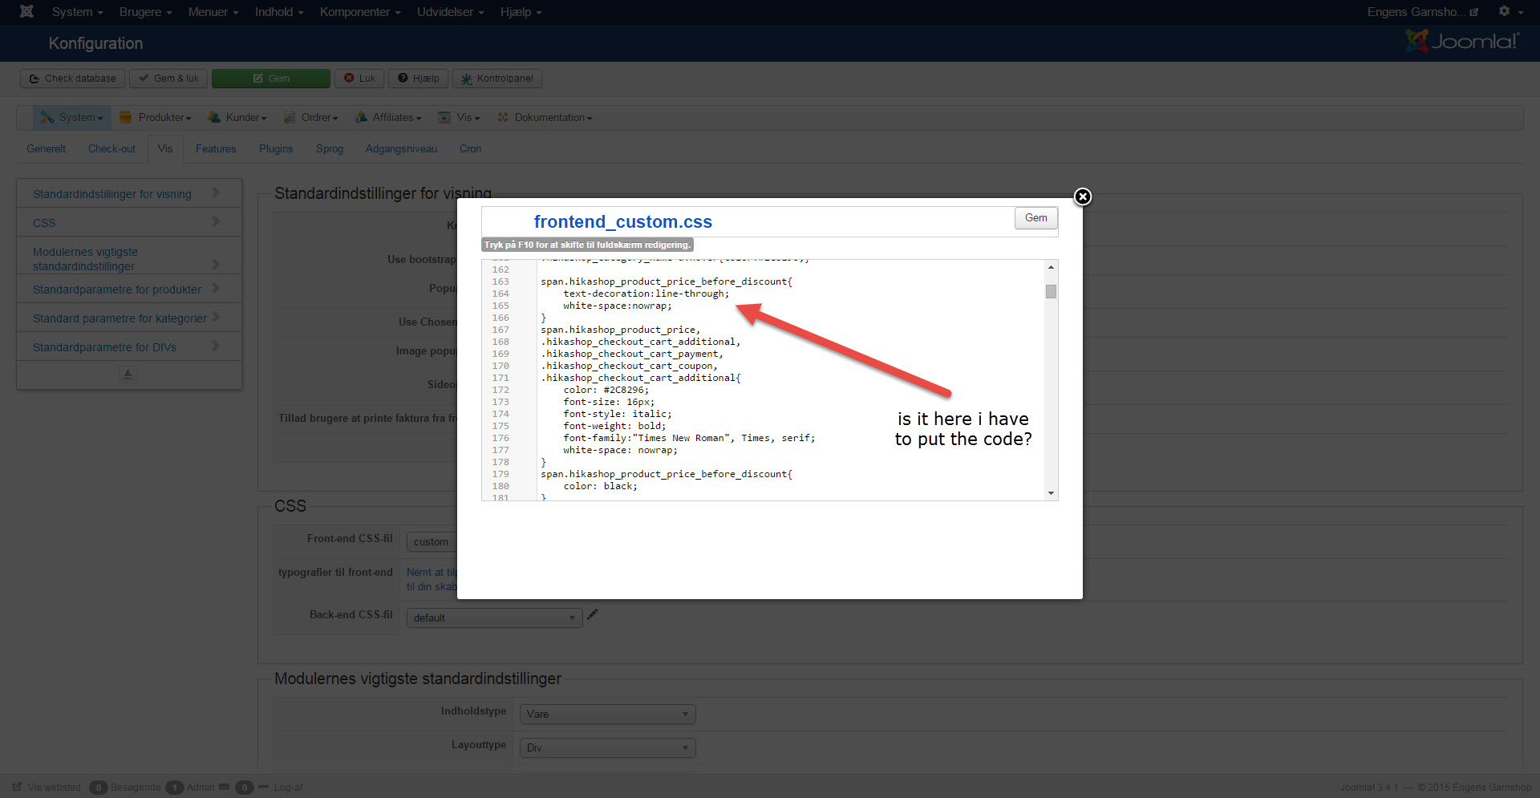
Task: Switch to the Cron tab
Action: pyautogui.click(x=470, y=149)
